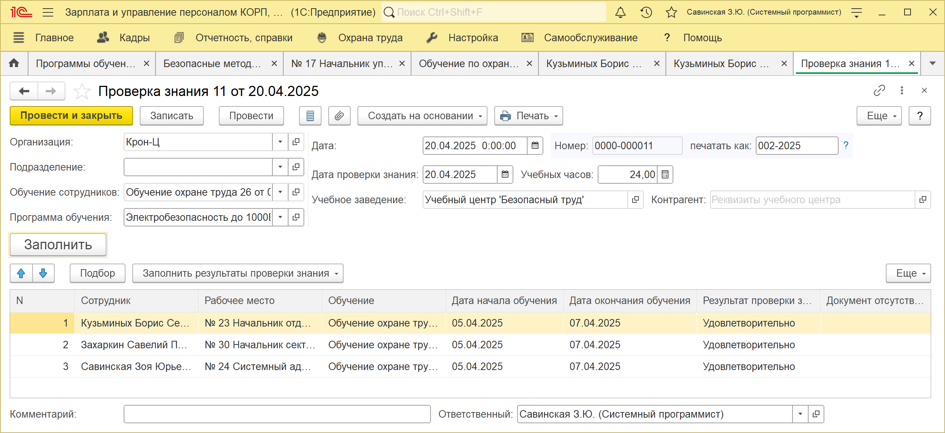Image resolution: width=945 pixels, height=433 pixels.
Task: Click the Провести и закрыть button
Action: pos(71,116)
